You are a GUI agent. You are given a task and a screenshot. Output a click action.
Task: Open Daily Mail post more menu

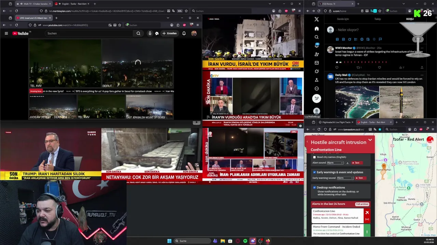tap(422, 75)
